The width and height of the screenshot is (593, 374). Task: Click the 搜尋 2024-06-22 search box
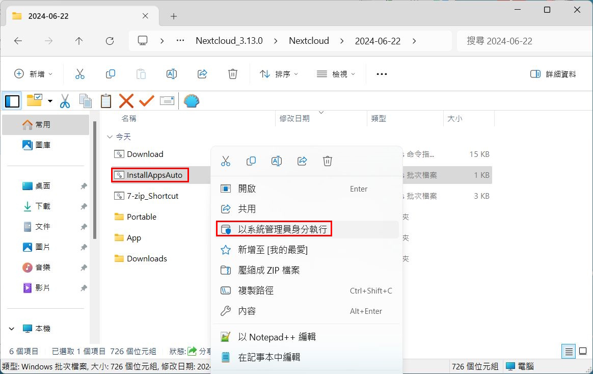[x=520, y=41]
